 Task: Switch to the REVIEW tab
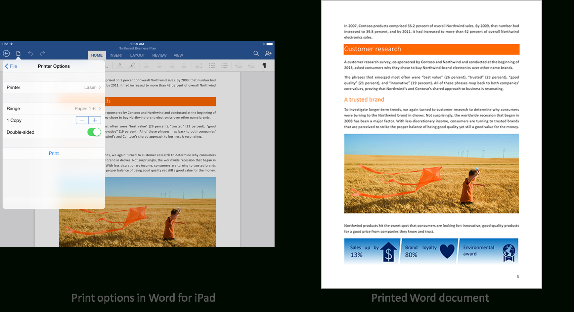point(159,55)
